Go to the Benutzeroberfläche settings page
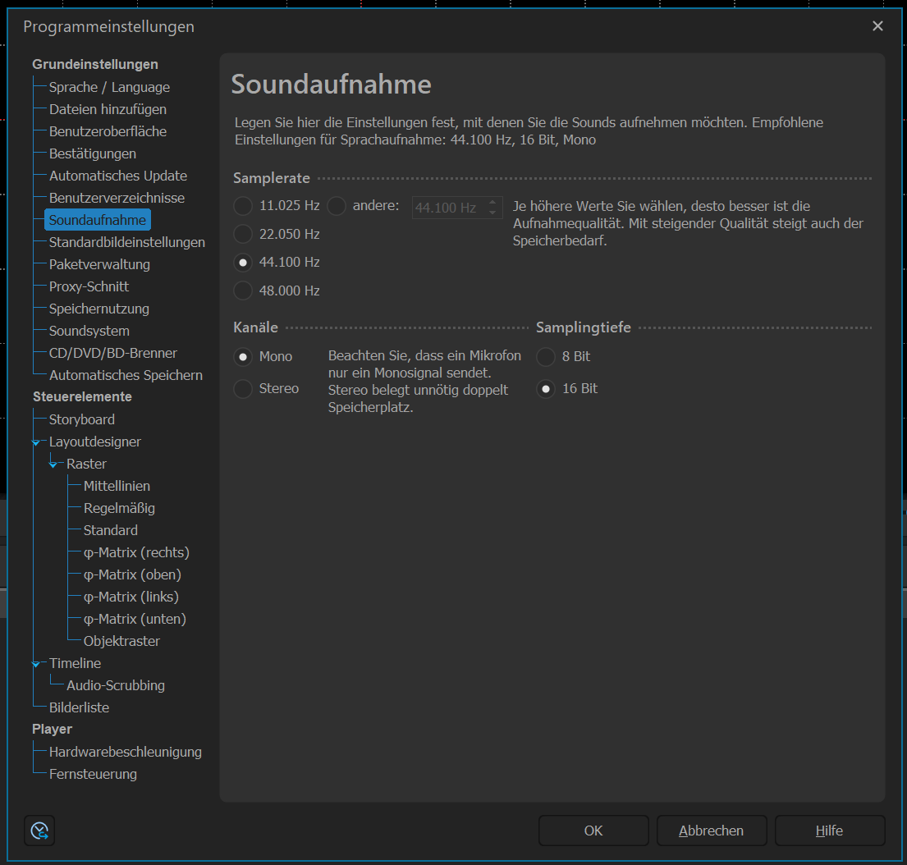This screenshot has height=865, width=907. pyautogui.click(x=108, y=131)
